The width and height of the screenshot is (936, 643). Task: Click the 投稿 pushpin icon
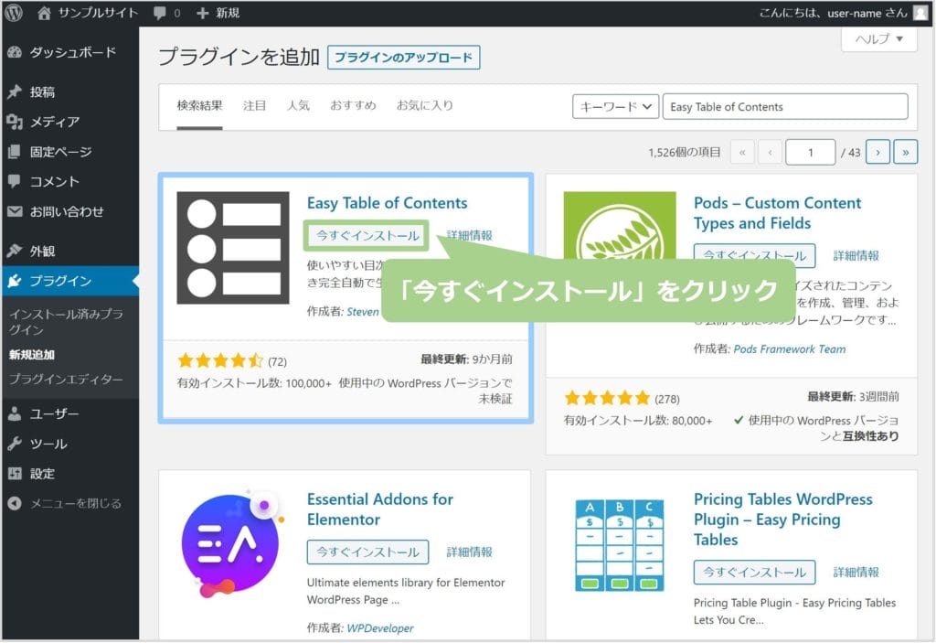pos(15,91)
